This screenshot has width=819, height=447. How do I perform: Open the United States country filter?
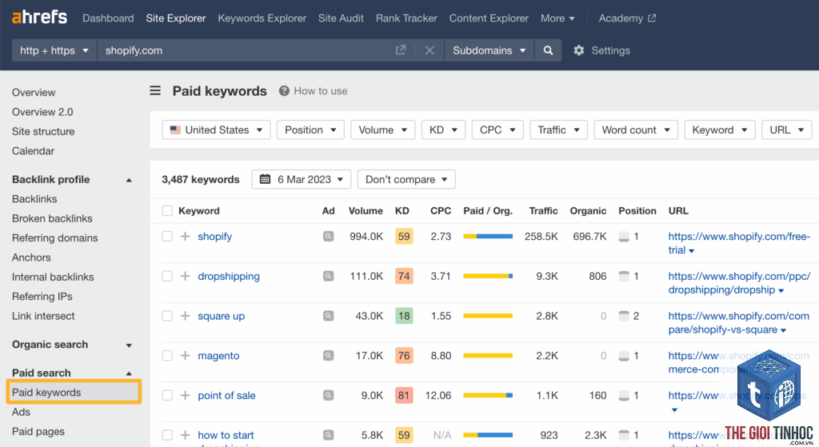click(x=216, y=130)
